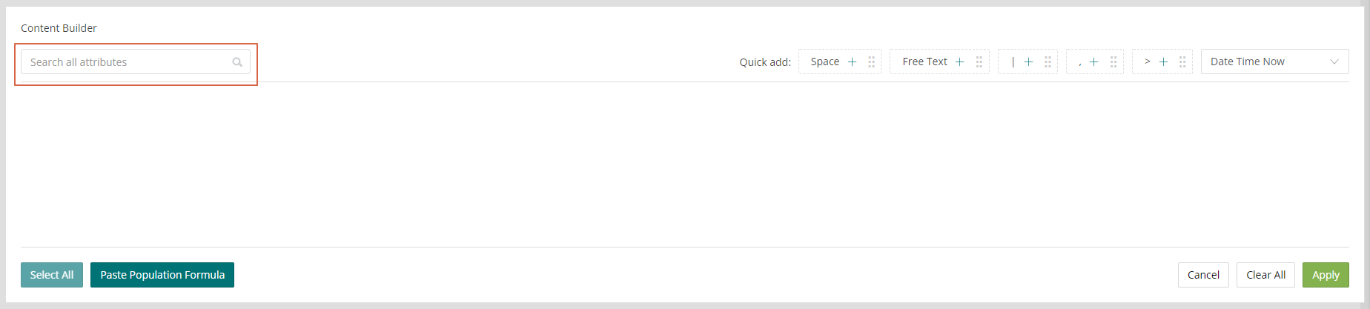Click the search magnifier icon

[x=237, y=62]
